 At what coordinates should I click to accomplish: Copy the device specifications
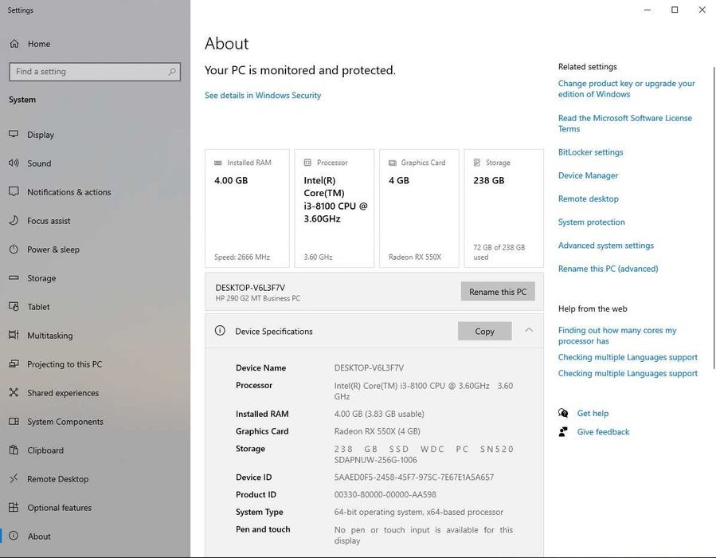point(484,332)
